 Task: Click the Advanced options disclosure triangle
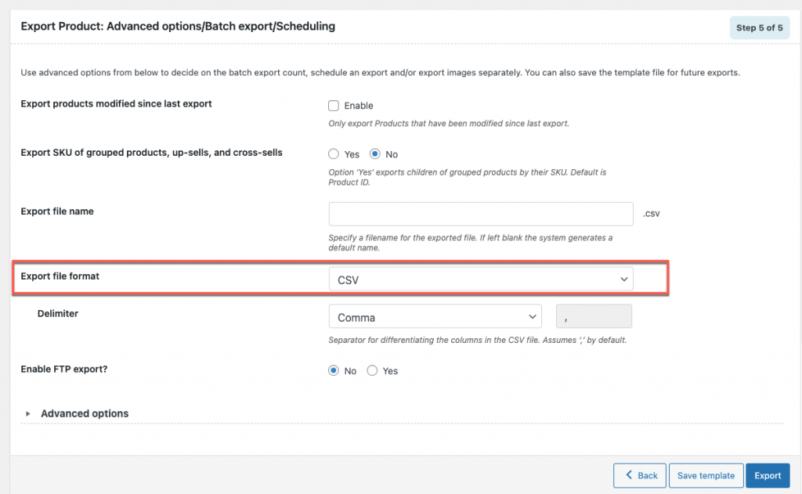pos(27,413)
